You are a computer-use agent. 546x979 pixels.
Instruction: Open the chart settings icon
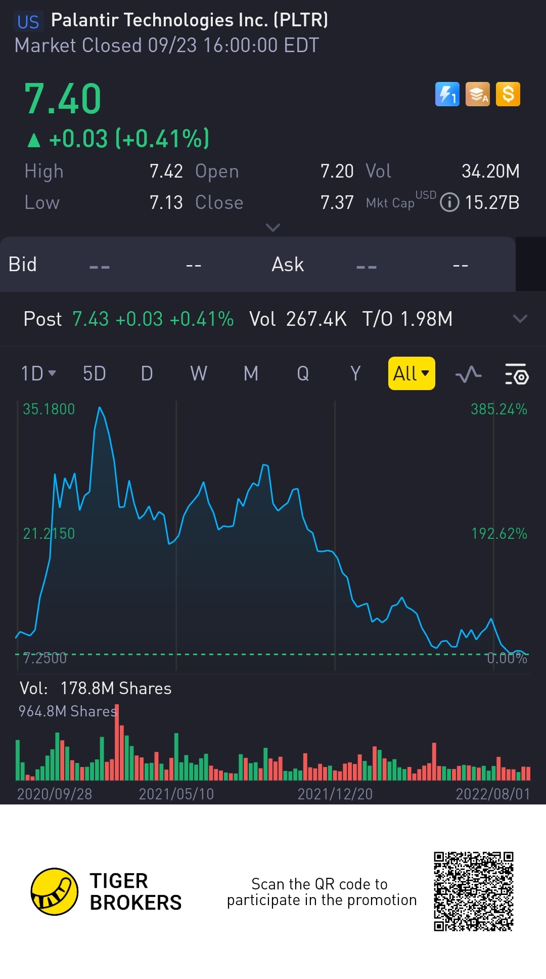pos(517,374)
